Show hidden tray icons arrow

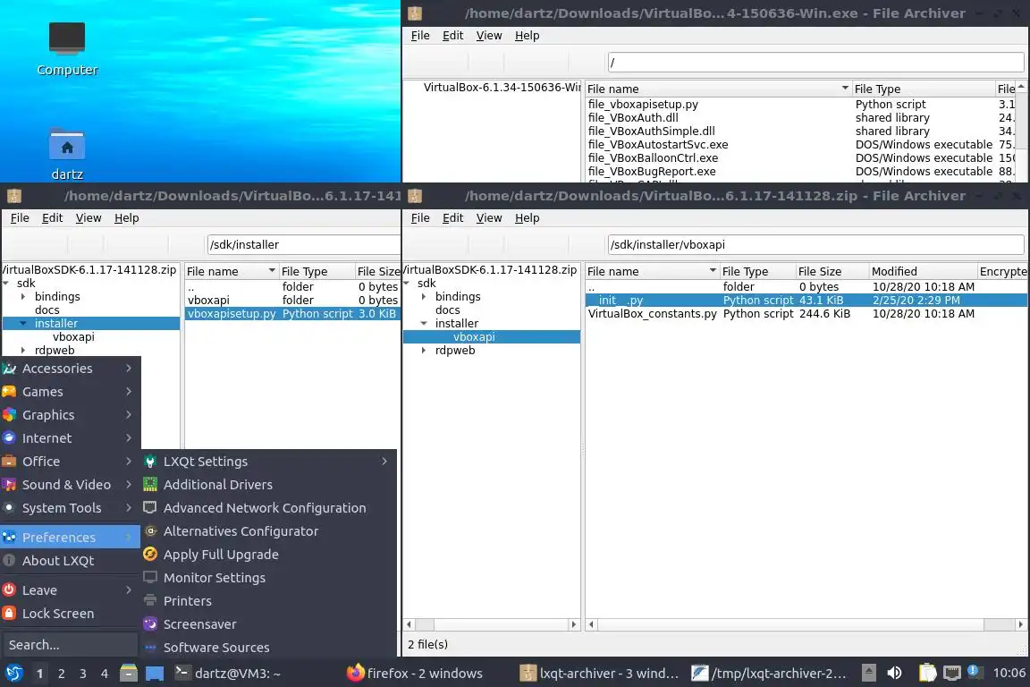868,673
